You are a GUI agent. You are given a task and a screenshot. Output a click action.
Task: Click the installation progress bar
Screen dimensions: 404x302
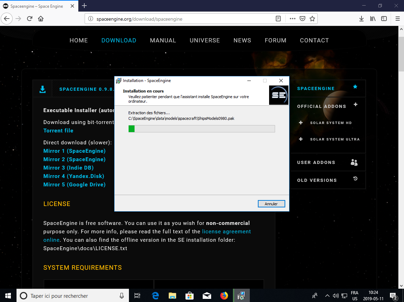202,129
